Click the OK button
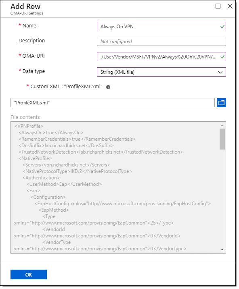This screenshot has width=239, height=289. [x=29, y=274]
